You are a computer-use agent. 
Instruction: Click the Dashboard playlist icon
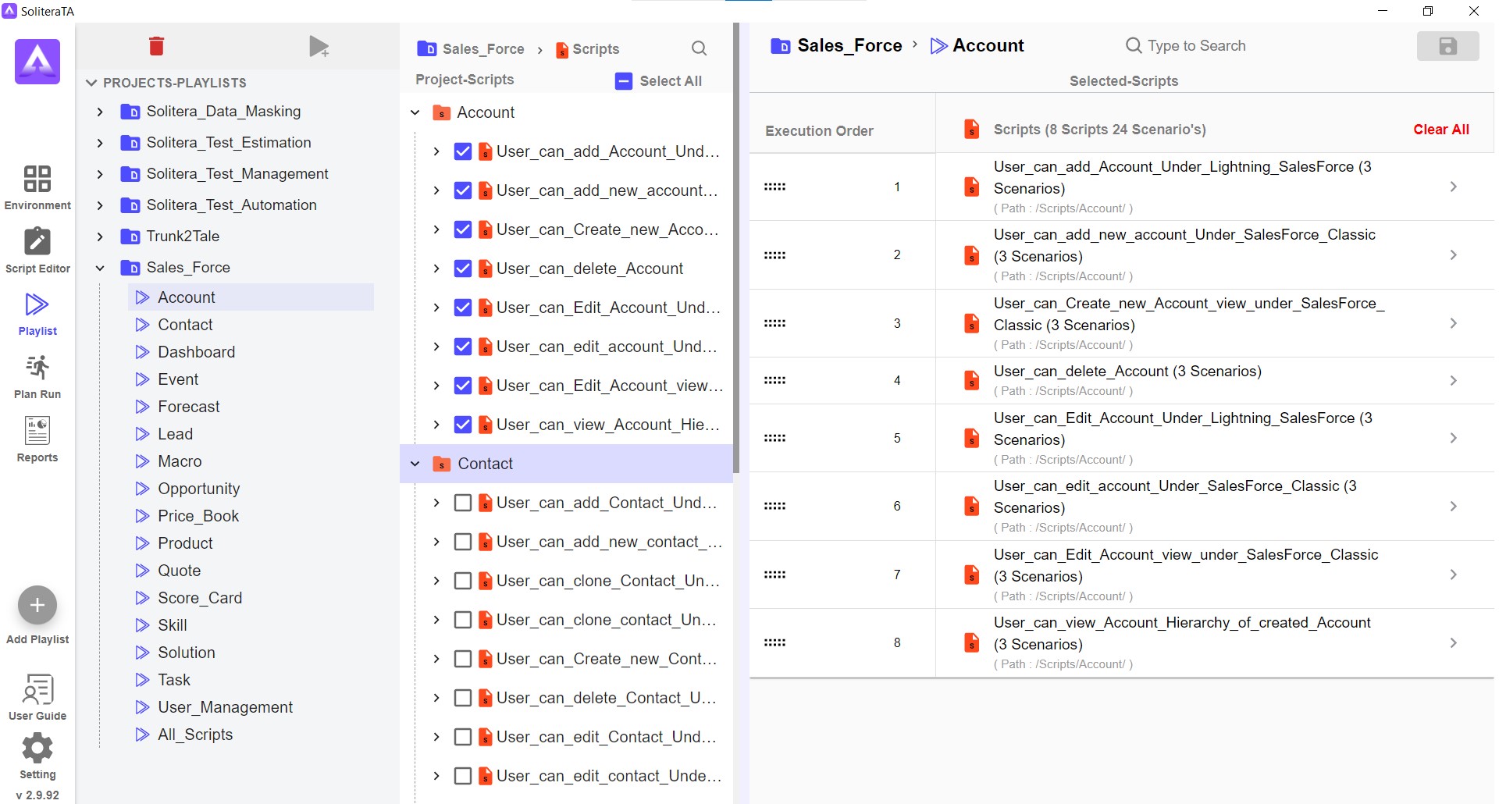(142, 352)
